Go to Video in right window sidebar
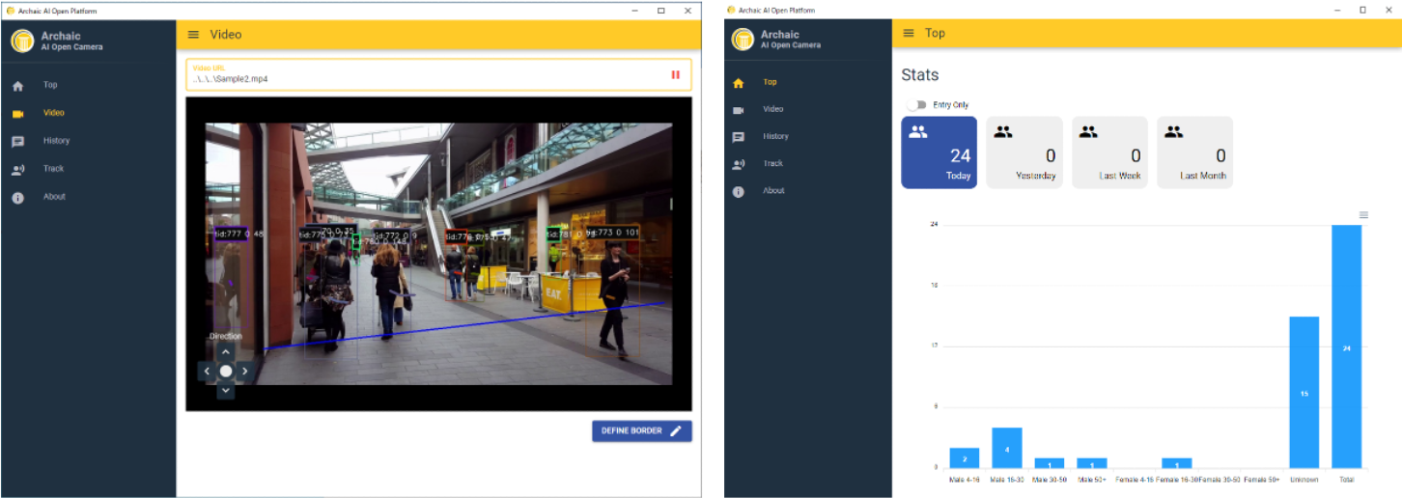 coord(772,110)
